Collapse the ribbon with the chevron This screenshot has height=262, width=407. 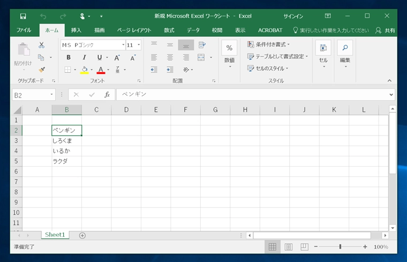(x=390, y=81)
